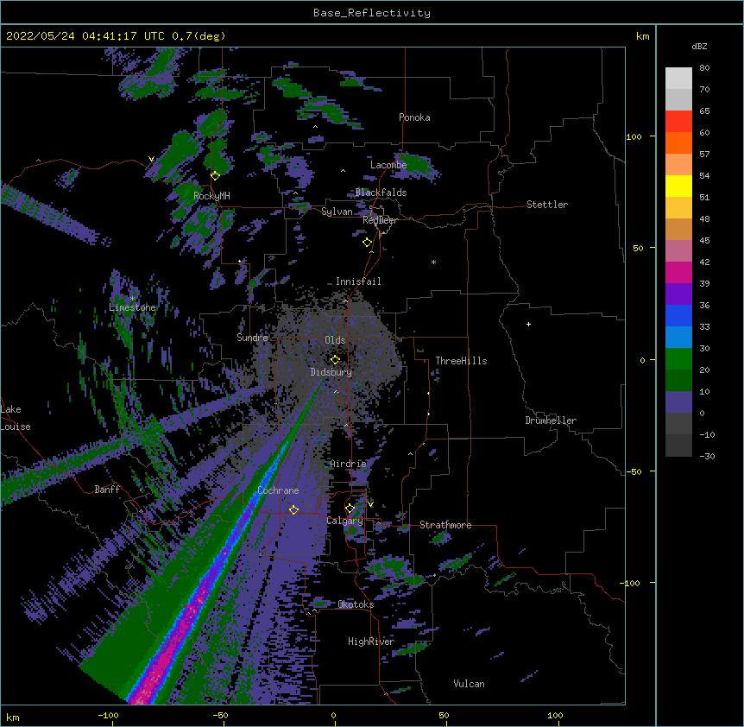Viewport: 744px width, 727px height.
Task: Click the yellow diamond marker south of RedDeer
Action: pyautogui.click(x=368, y=243)
